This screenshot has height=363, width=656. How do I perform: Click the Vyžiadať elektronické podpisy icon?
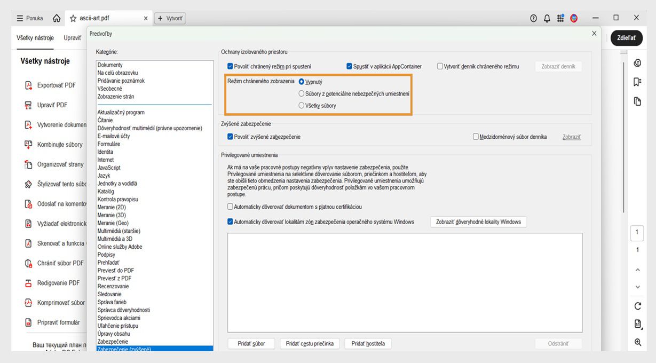coord(29,224)
